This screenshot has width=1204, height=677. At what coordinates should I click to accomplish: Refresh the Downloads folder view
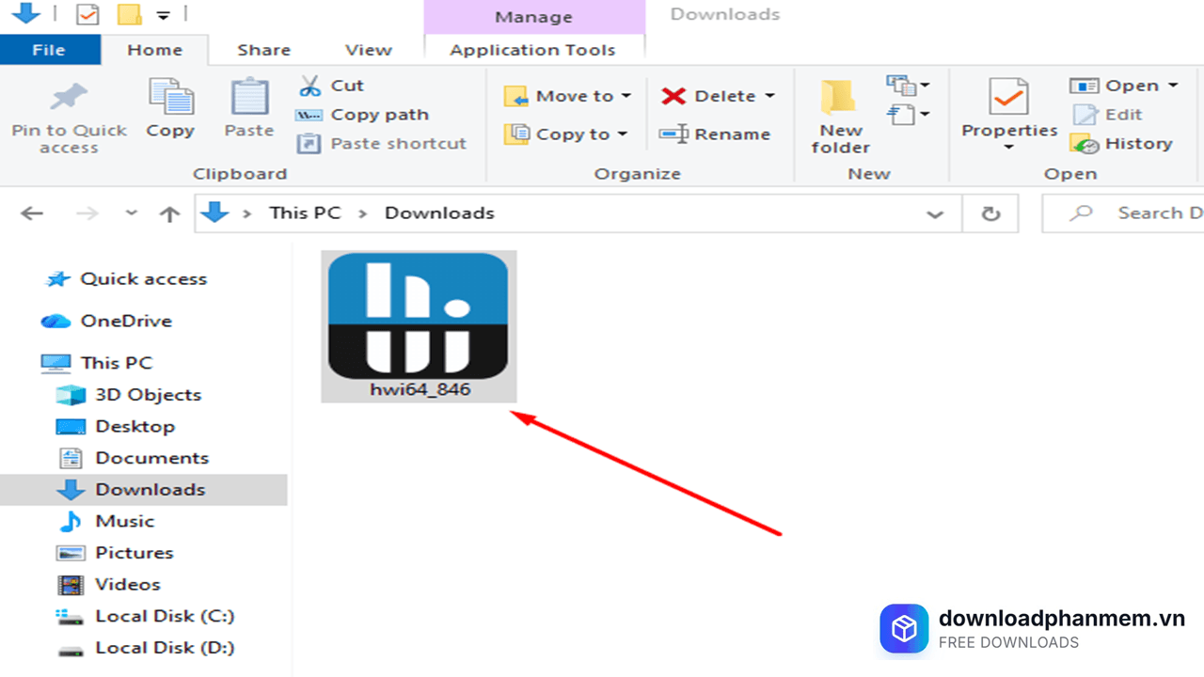coord(990,213)
